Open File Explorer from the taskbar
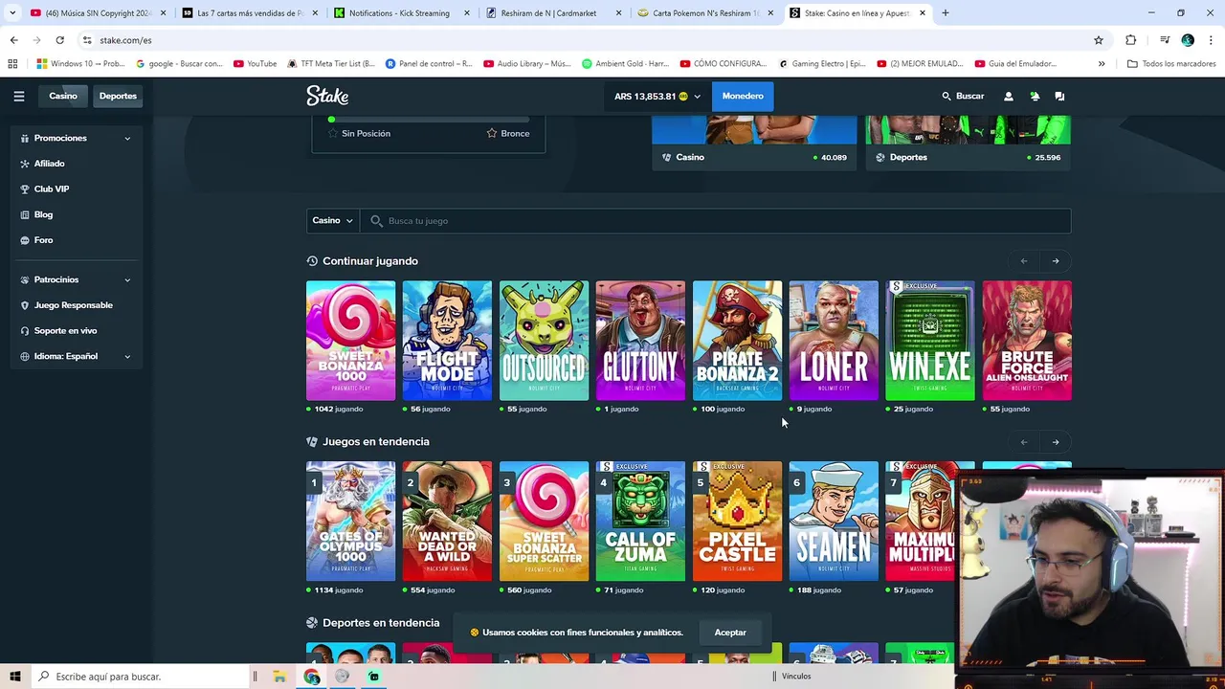This screenshot has width=1225, height=689. [279, 677]
